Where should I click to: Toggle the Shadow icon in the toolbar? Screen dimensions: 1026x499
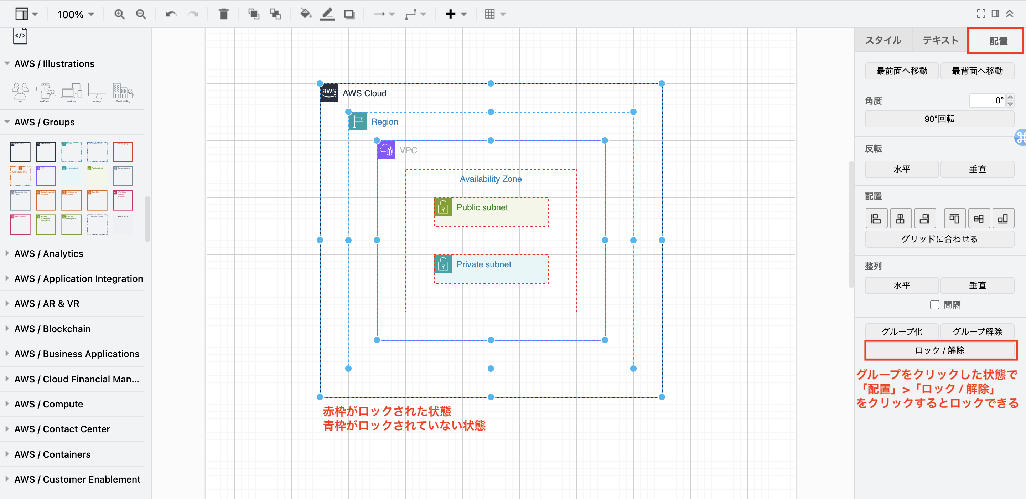349,14
